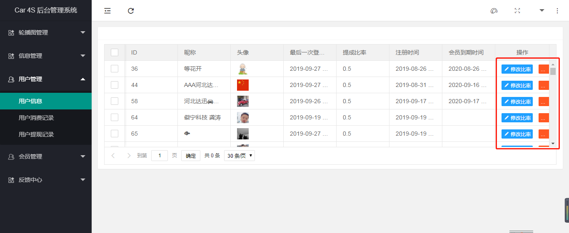The image size is (569, 233).
Task: Check the row checkbox for ID 64
Action: (x=115, y=117)
